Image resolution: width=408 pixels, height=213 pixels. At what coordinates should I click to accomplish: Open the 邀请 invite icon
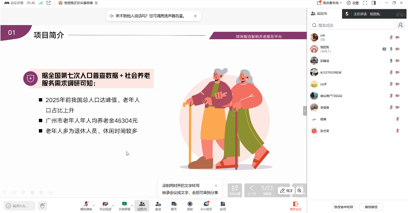pyautogui.click(x=158, y=204)
